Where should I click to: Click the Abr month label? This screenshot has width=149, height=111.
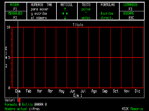point(50,91)
